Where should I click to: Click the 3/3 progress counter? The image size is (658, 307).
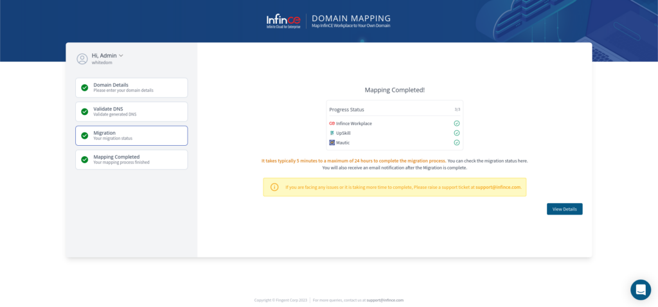point(458,109)
